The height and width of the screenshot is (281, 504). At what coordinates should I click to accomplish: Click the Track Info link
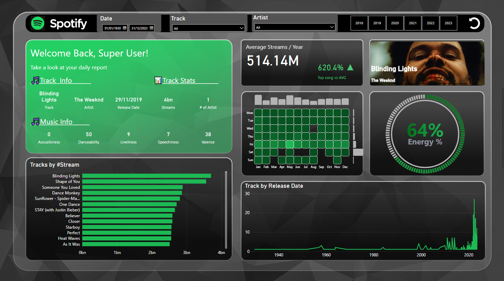56,80
